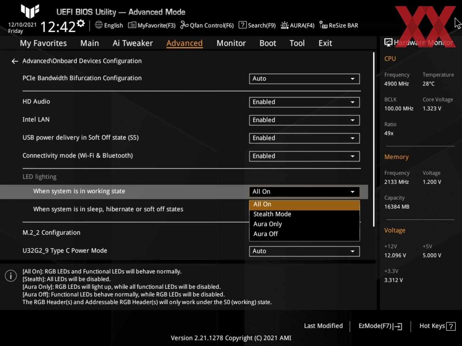Open Connectivity mode Wi-Fi Bluetooth dropdown

304,156
